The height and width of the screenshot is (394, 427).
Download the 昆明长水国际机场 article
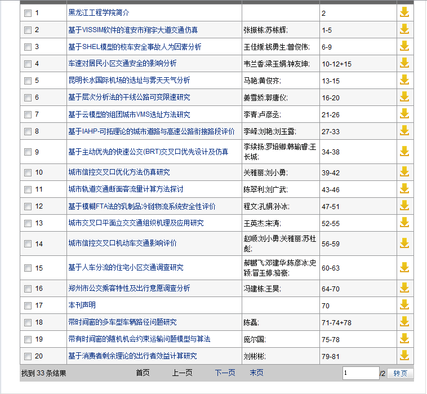(x=404, y=80)
